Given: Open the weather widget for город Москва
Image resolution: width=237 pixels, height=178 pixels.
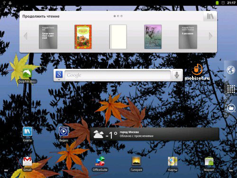Looking at the screenshot, I should tap(155, 134).
